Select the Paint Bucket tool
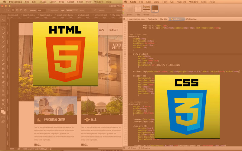 pyautogui.click(x=3, y=69)
